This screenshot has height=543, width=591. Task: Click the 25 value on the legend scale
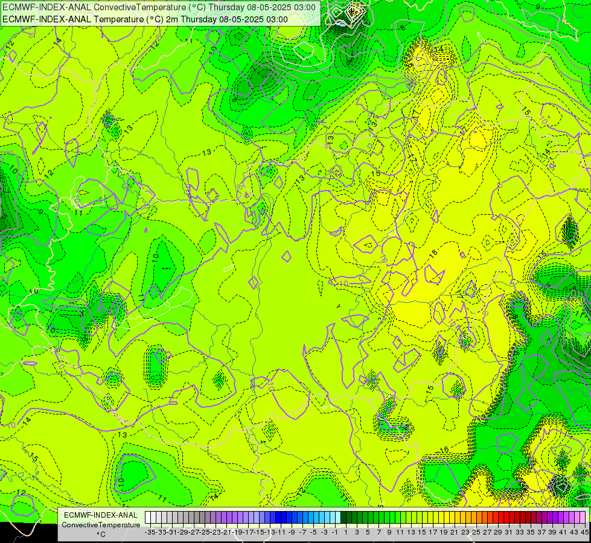476,533
